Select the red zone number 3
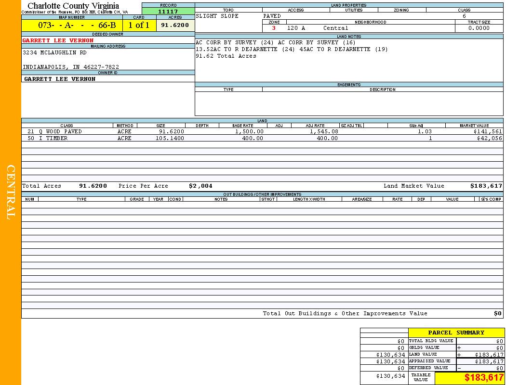The height and width of the screenshot is (385, 506). 274,28
